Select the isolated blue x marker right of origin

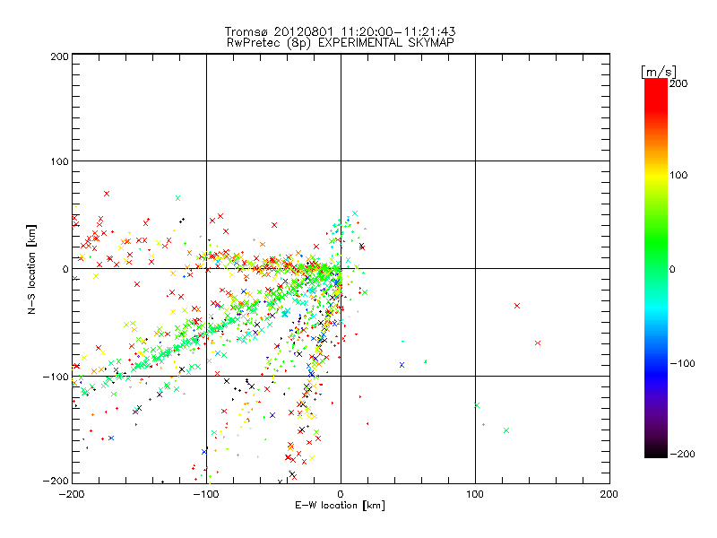(x=402, y=364)
